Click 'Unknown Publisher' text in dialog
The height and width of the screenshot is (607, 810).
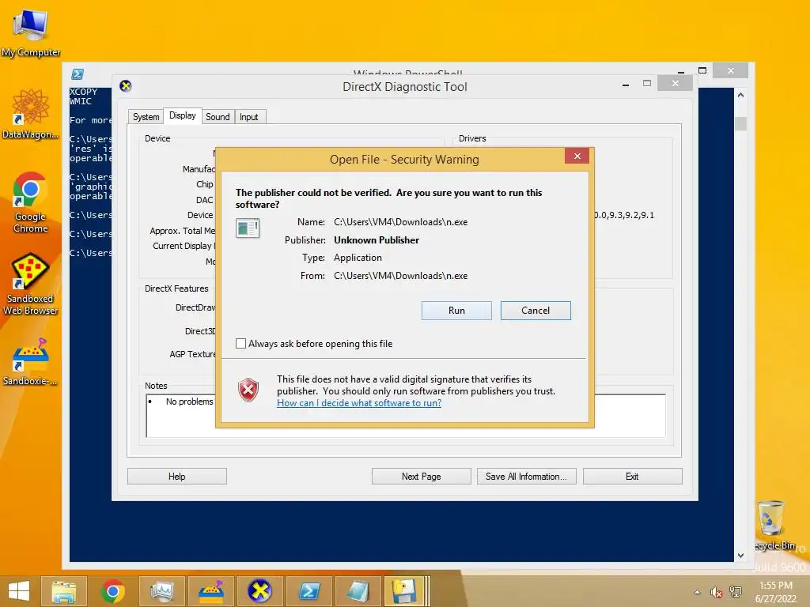click(377, 240)
